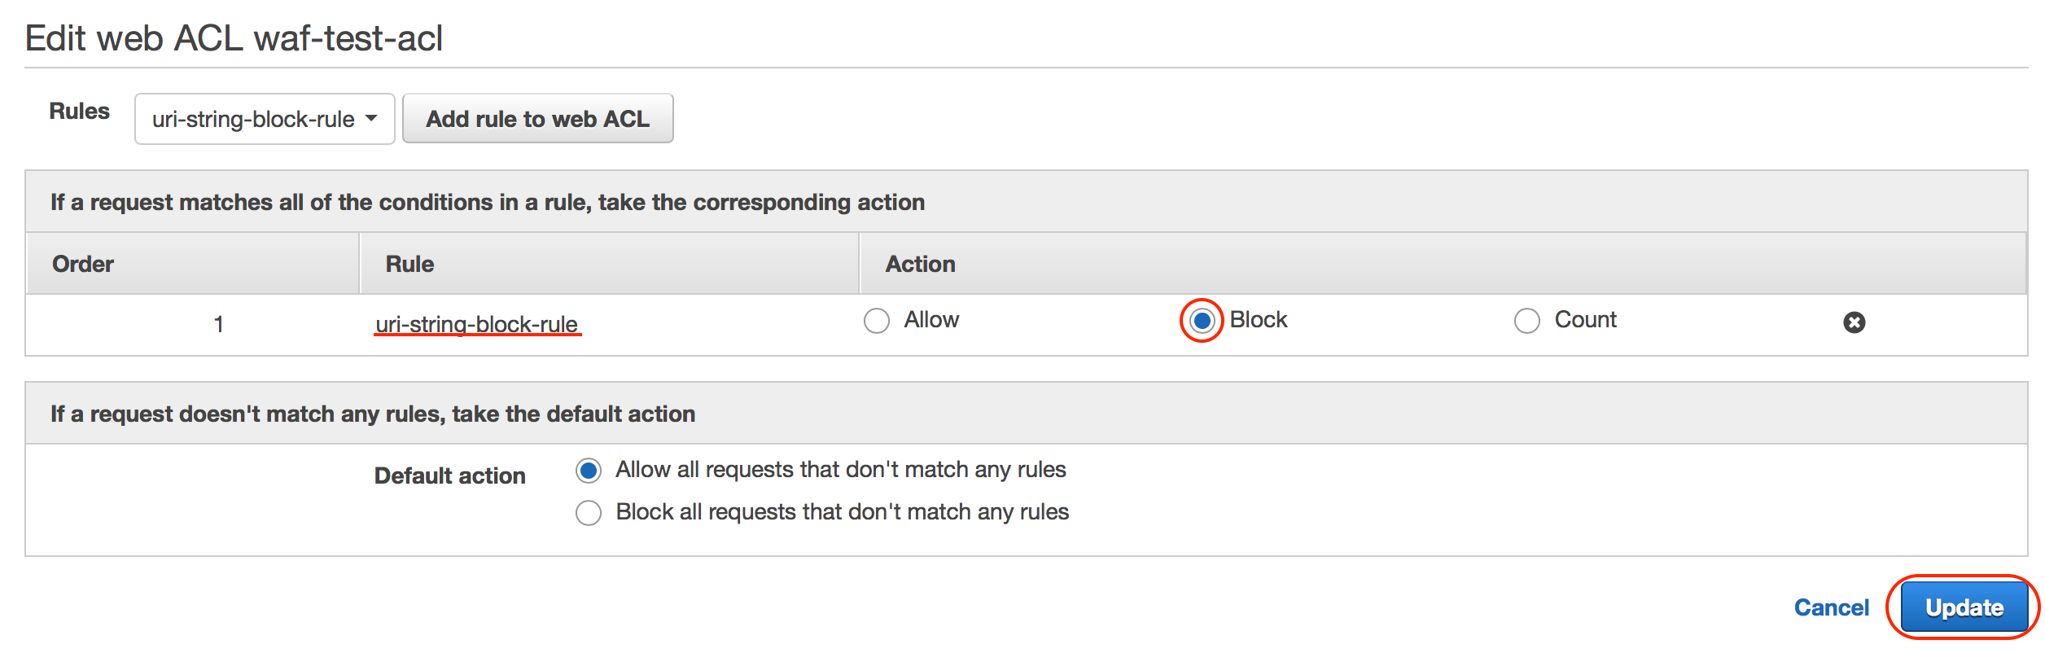Open the uri-string-block-rule link in table
Image resolution: width=2045 pixels, height=653 pixels.
(476, 324)
